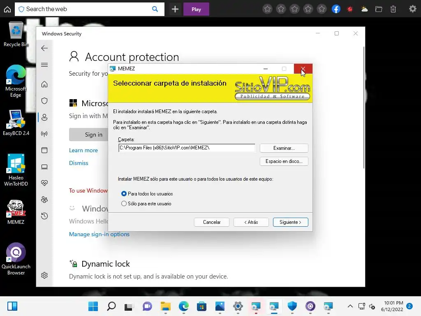Open the Chat taskbar icon
Screen dimensions: 421x316
[x=147, y=306]
